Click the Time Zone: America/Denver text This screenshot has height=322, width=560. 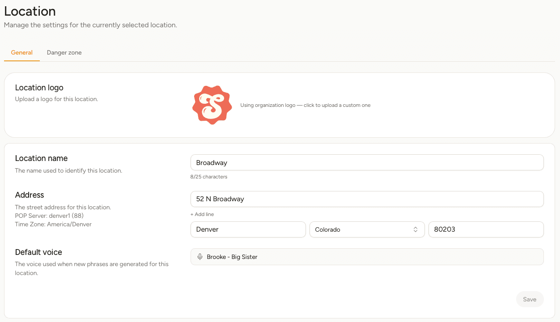[x=53, y=224]
